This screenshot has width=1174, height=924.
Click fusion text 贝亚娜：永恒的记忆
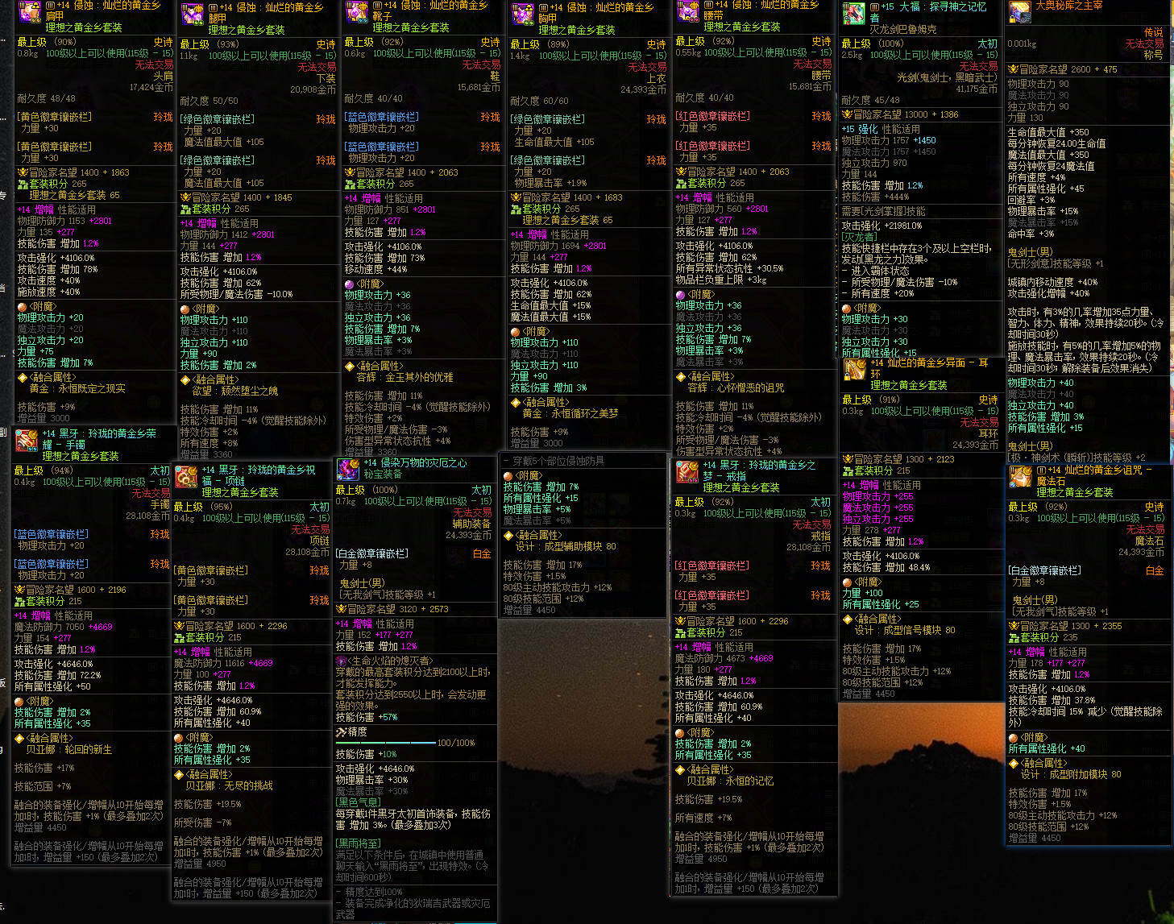730,781
